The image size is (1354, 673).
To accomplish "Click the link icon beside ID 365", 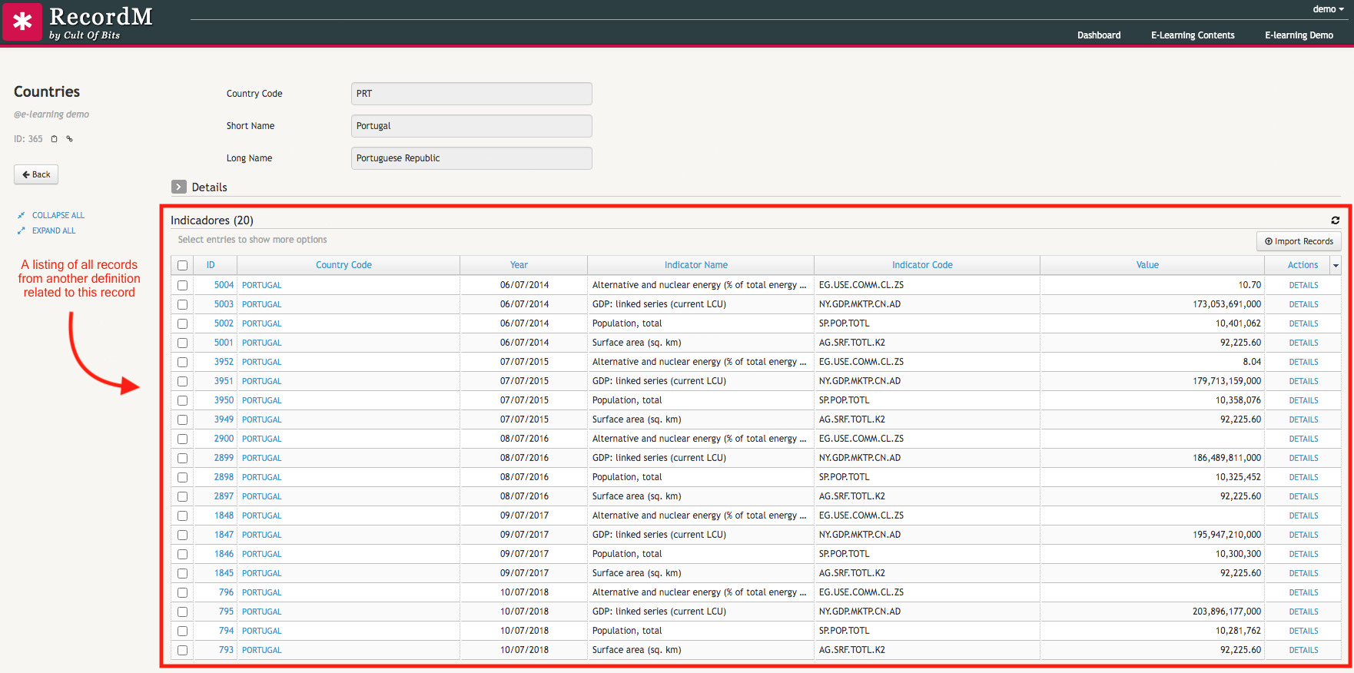I will pos(69,139).
